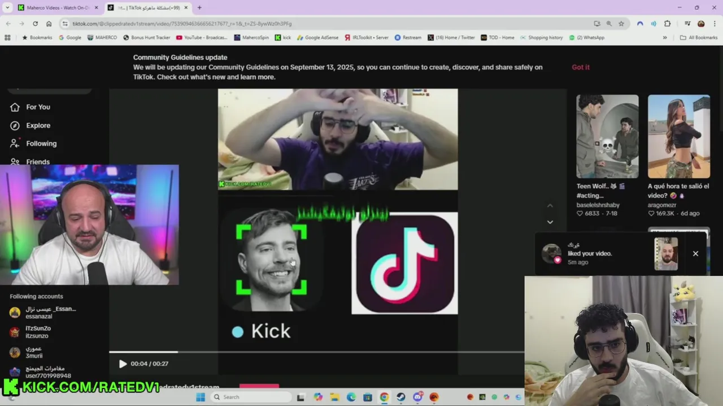Viewport: 723px width, 406px height.
Task: Open the tab search dropdown
Action: [x=7, y=8]
